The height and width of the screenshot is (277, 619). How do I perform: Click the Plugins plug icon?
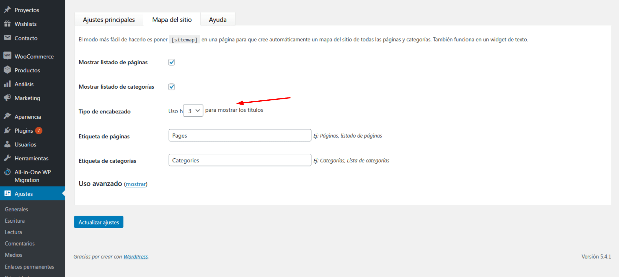pos(7,130)
